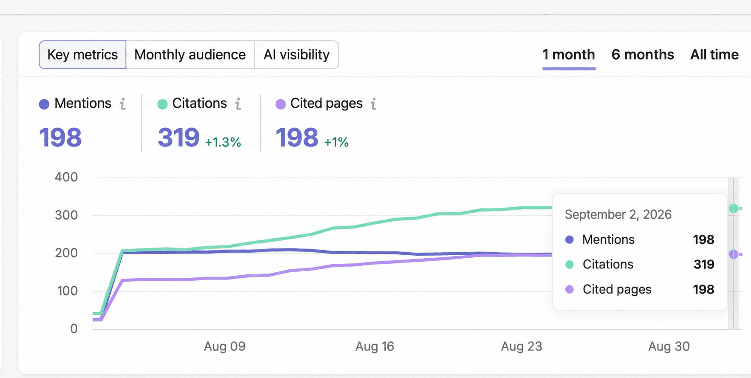Image resolution: width=751 pixels, height=378 pixels.
Task: Click the Aug 23 axis label
Action: (522, 347)
